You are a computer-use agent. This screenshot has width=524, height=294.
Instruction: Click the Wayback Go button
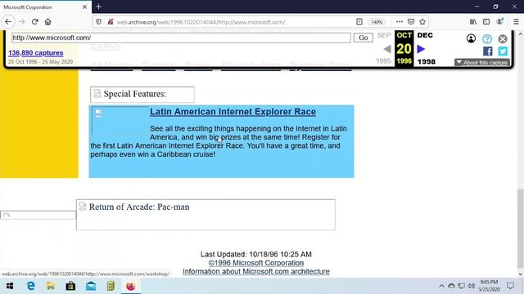click(364, 38)
